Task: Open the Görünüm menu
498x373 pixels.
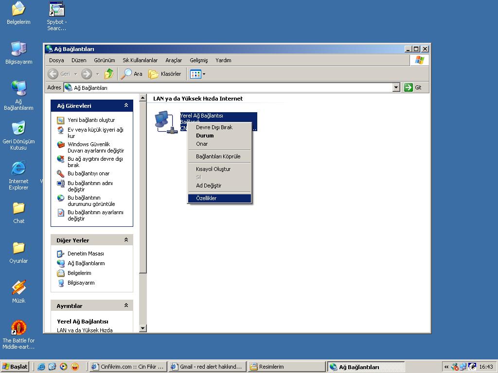Action: tap(105, 60)
